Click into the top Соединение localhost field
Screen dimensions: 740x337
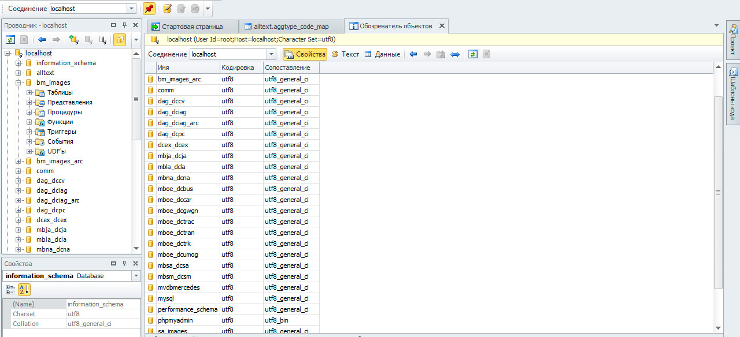pyautogui.click(x=88, y=9)
